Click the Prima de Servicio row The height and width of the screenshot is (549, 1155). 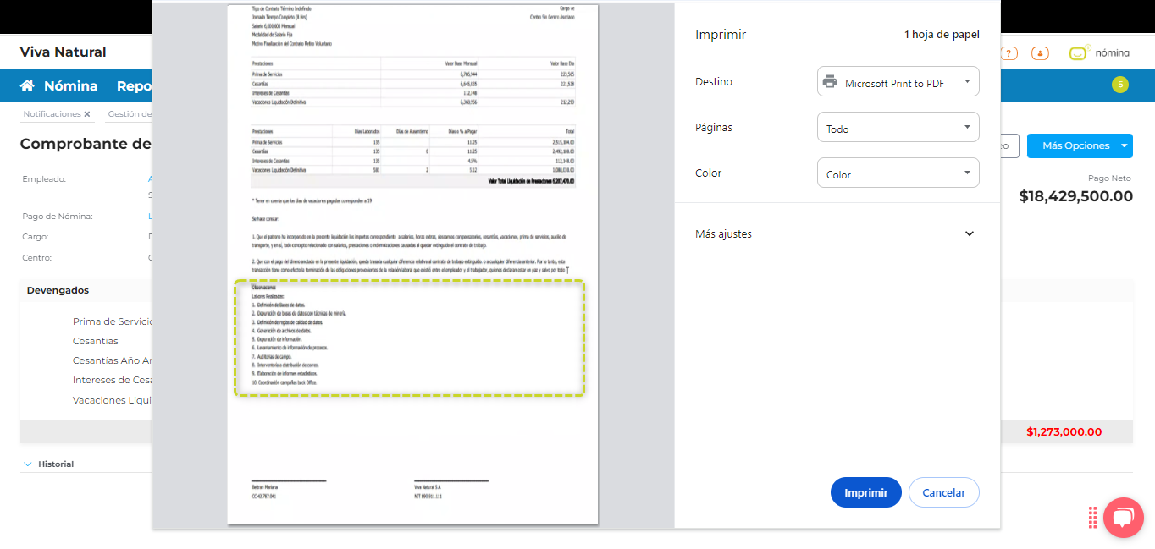click(x=113, y=321)
